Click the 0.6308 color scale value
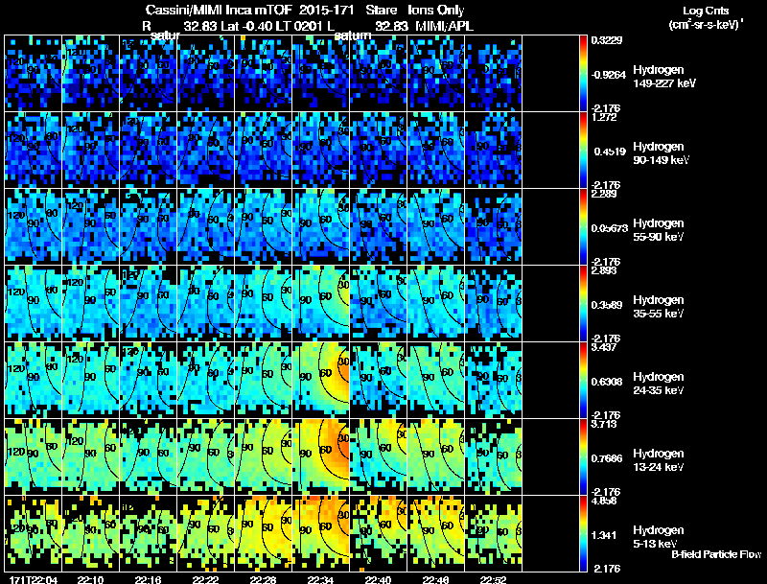 coord(609,382)
